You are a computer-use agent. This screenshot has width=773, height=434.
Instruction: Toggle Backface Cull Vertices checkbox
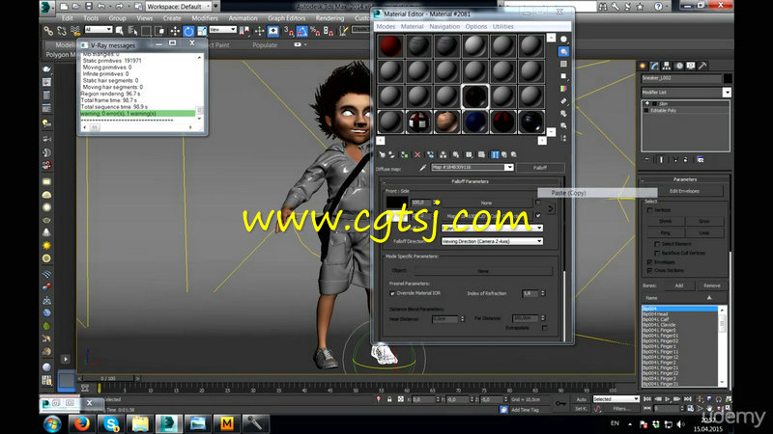[x=657, y=253]
